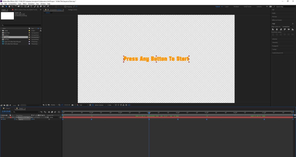Image resolution: width=296 pixels, height=157 pixels.
Task: Expand the Solids folder in Project
Action: point(1,31)
